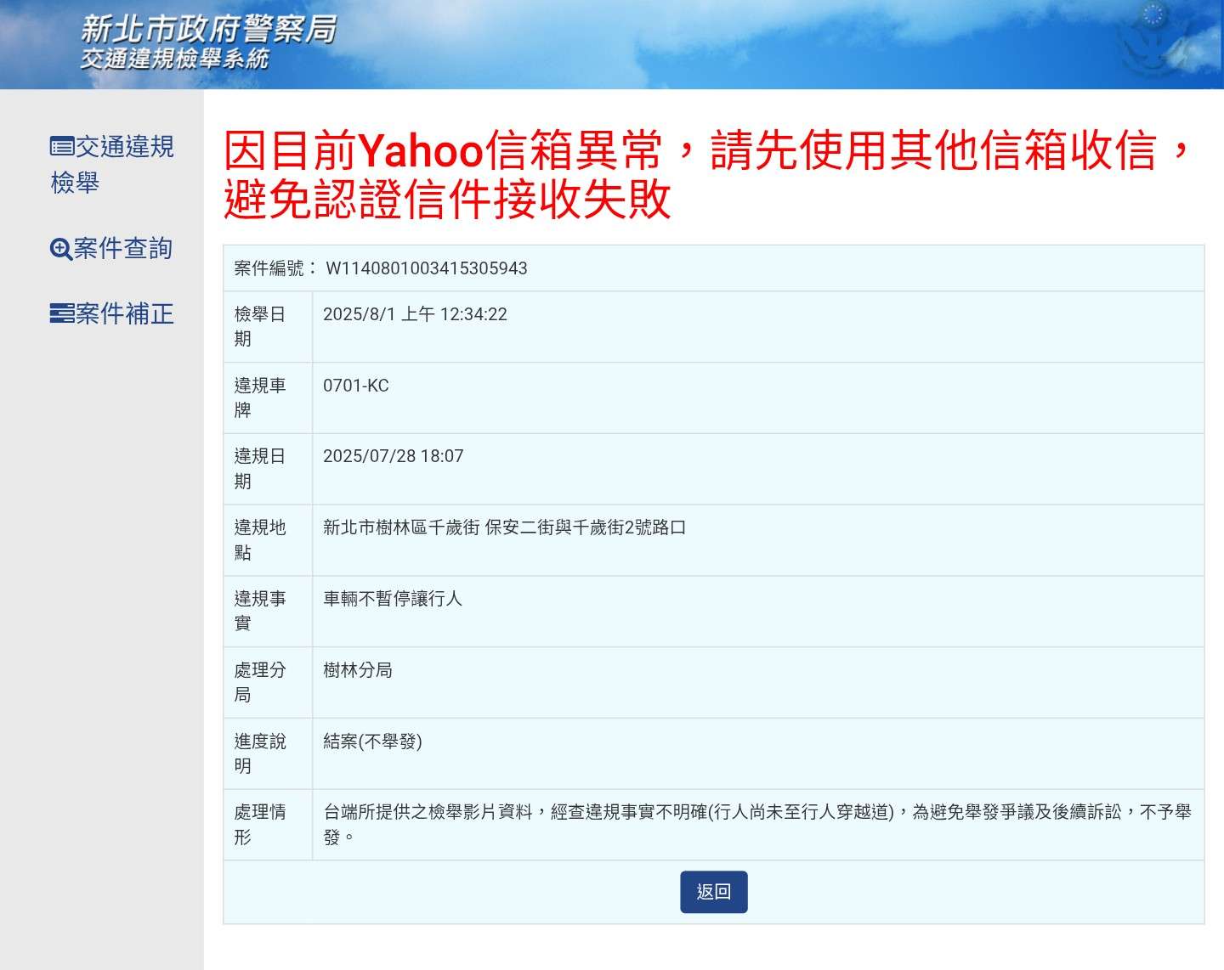Click the 處理分局 row label
Viewport: 1224px width, 970px height.
(x=260, y=682)
